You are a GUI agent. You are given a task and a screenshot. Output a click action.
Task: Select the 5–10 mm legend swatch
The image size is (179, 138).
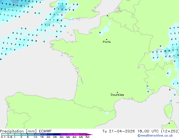pos(31,134)
